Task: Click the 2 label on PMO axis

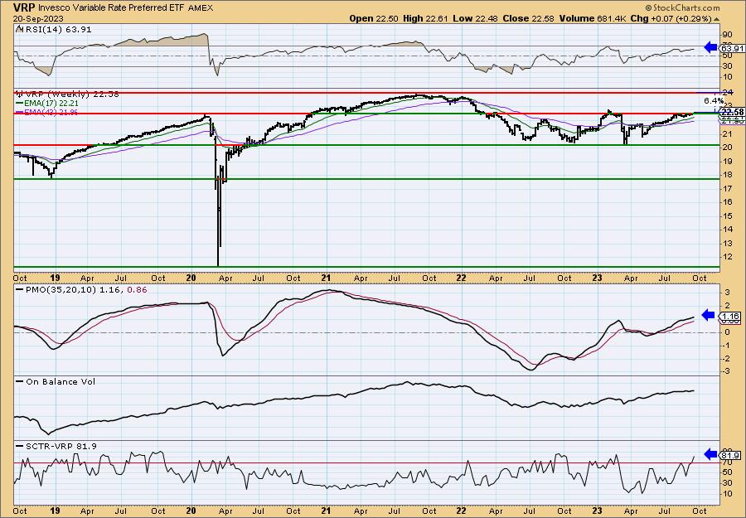Action: (728, 305)
